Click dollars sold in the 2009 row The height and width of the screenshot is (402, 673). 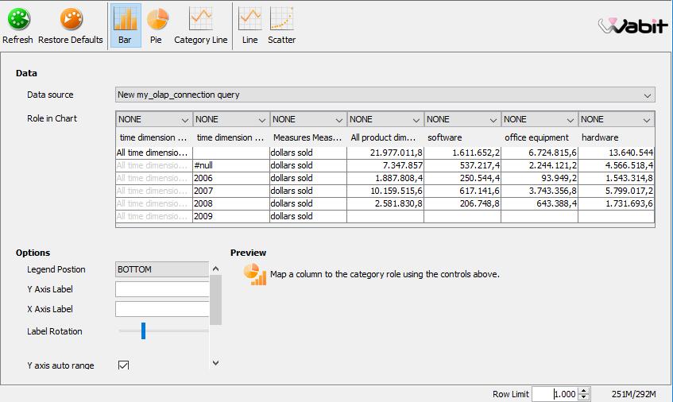292,216
